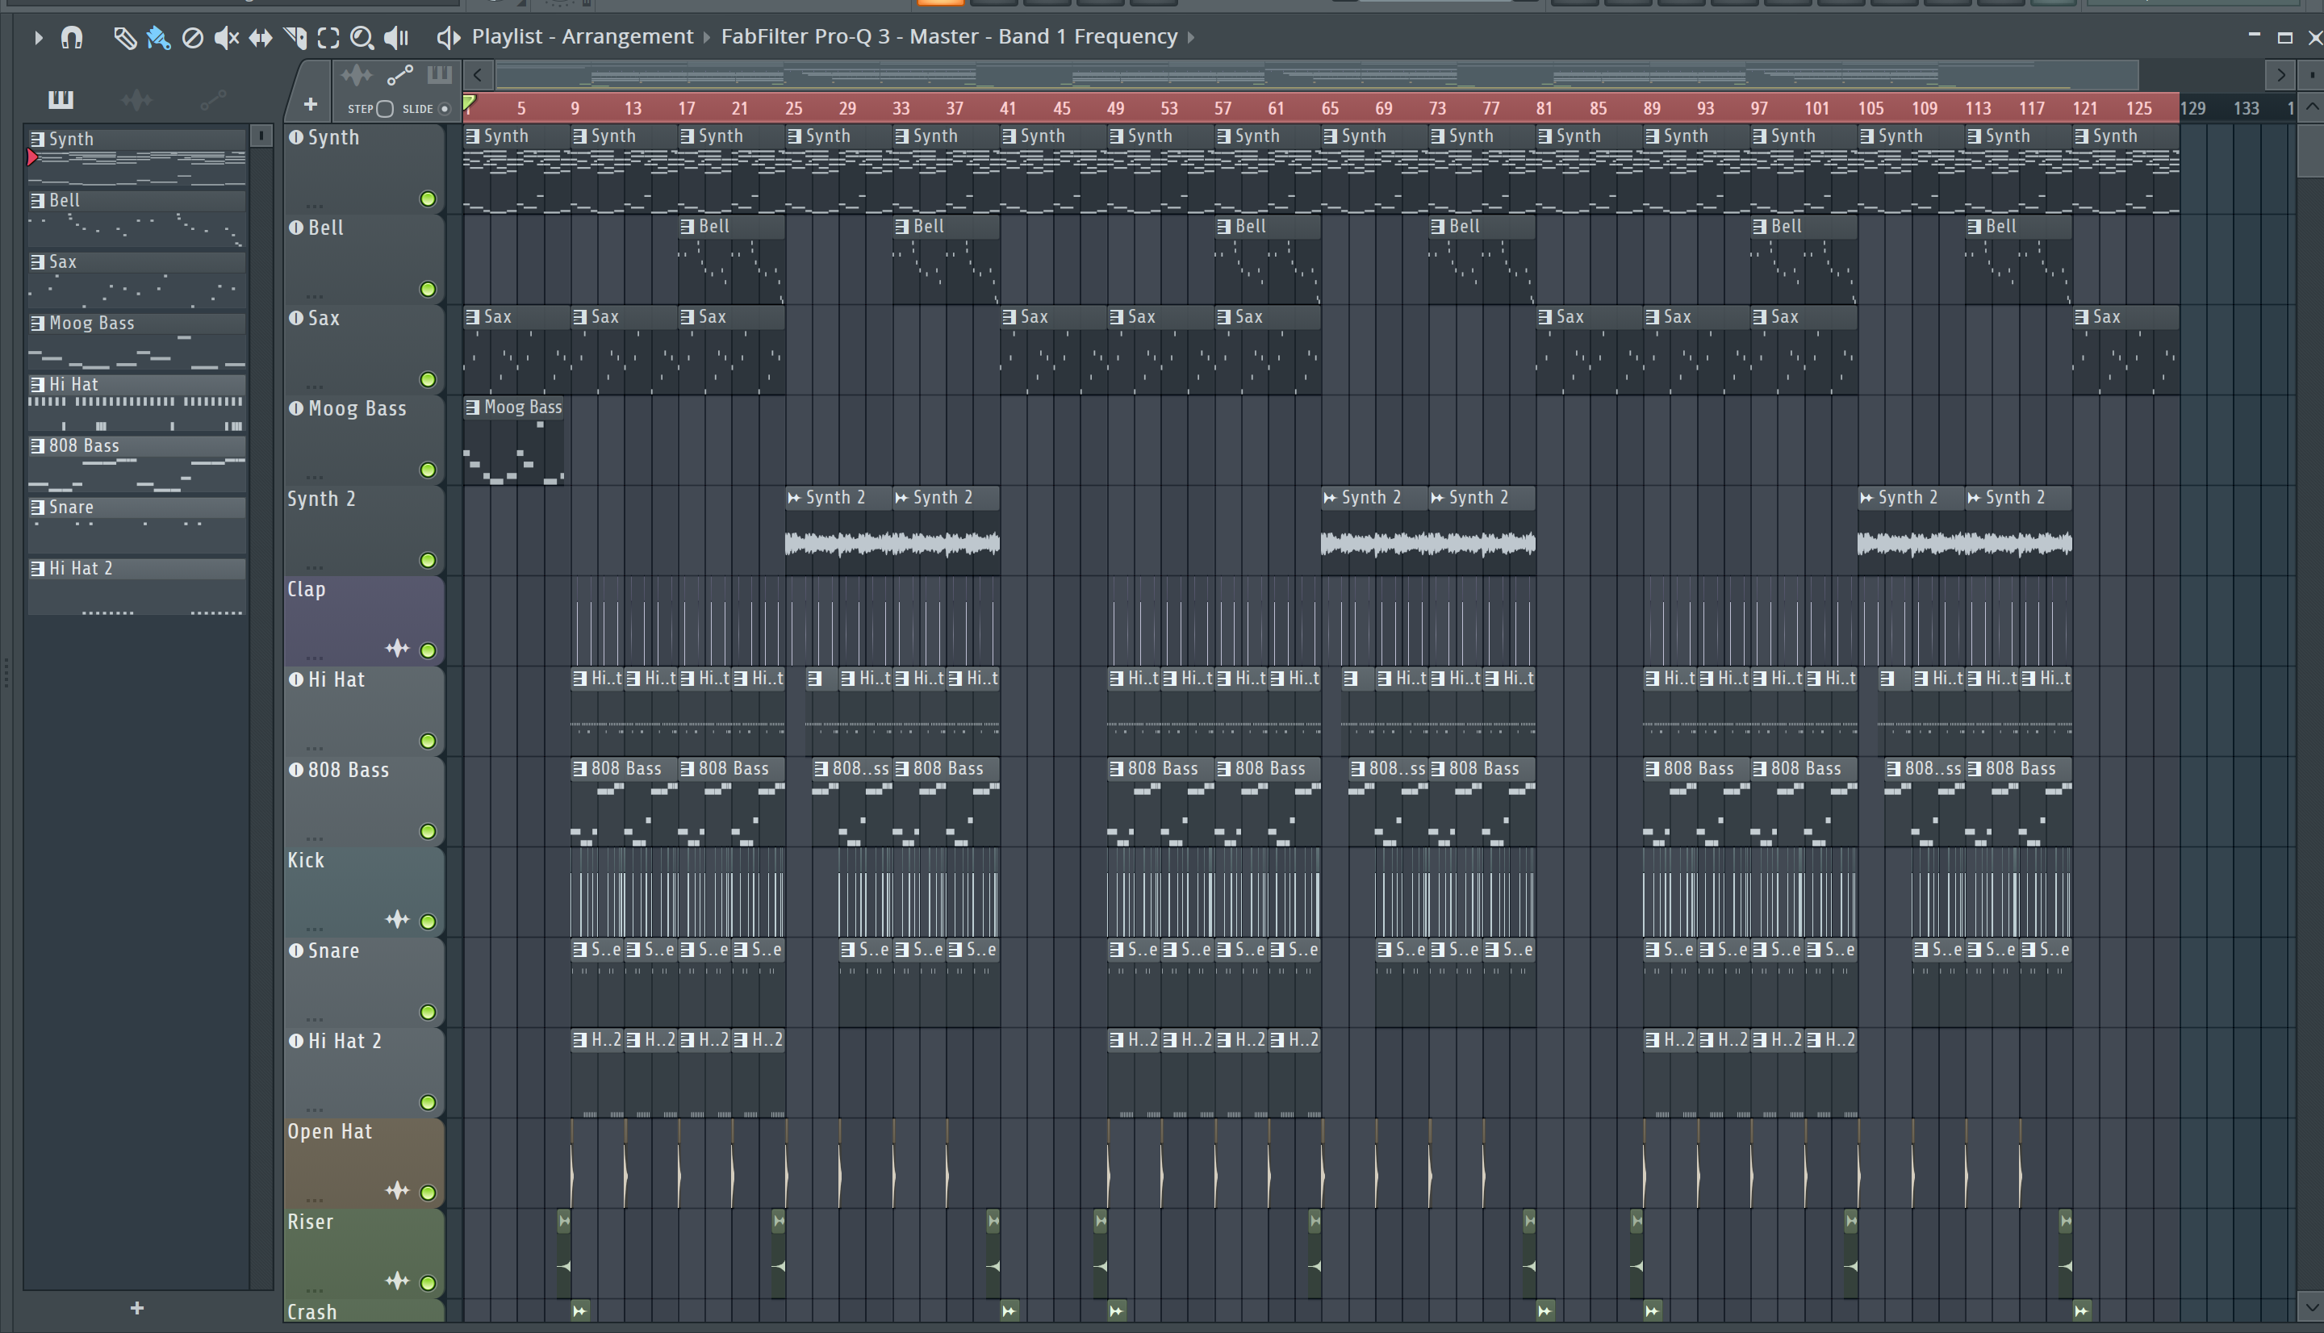Open Moog Bass clip menu icon

tap(472, 407)
